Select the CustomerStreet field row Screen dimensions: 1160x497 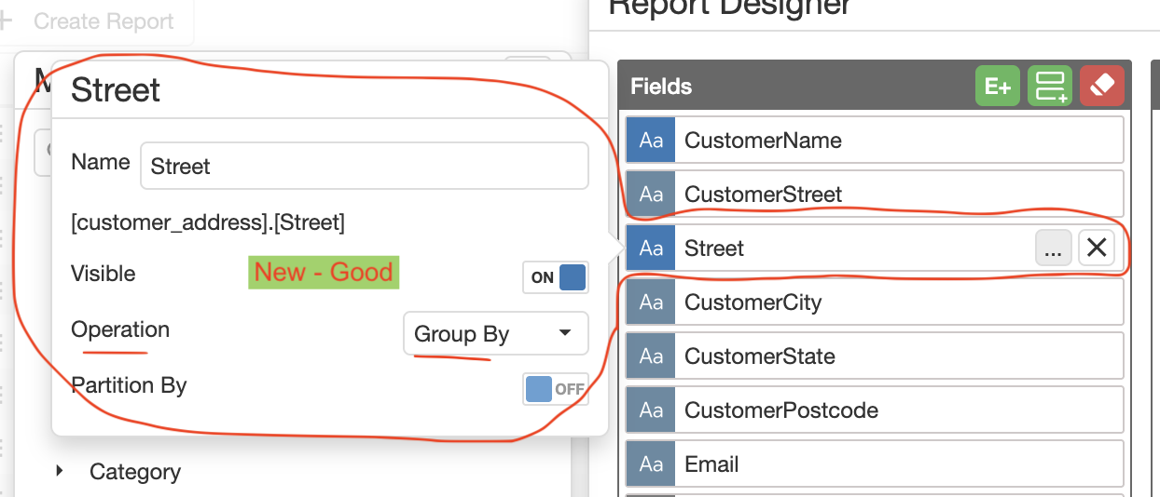click(x=875, y=195)
